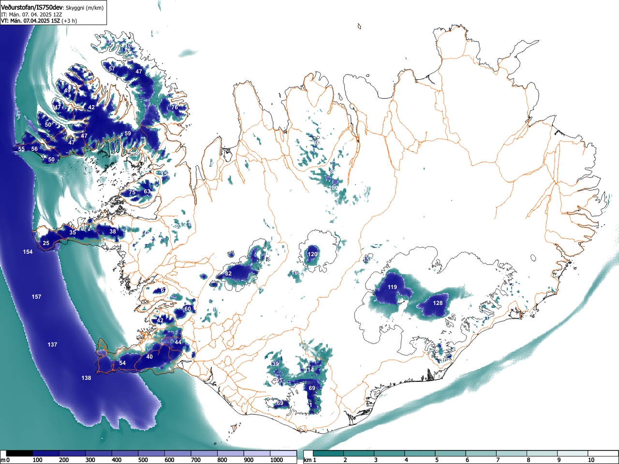The height and width of the screenshot is (464, 619).
Task: Click the 55 value at westernmost tip
Action: 21,149
